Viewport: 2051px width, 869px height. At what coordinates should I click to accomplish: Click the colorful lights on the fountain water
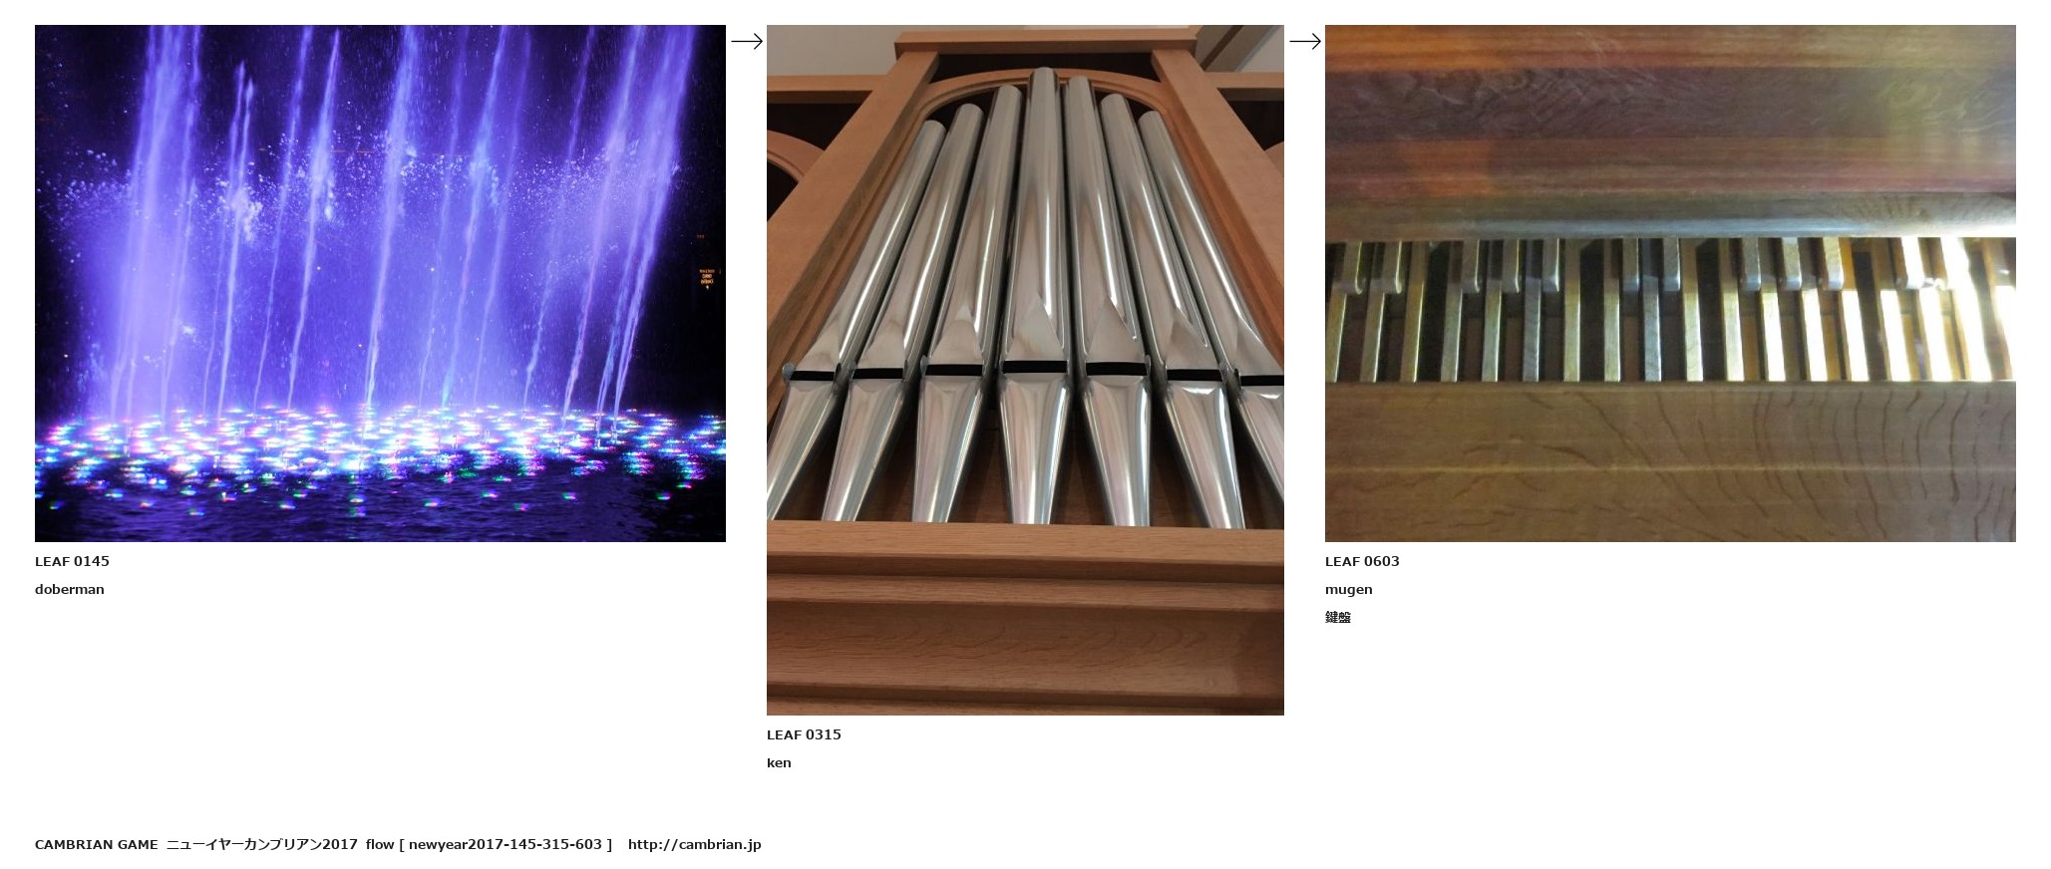(380, 453)
